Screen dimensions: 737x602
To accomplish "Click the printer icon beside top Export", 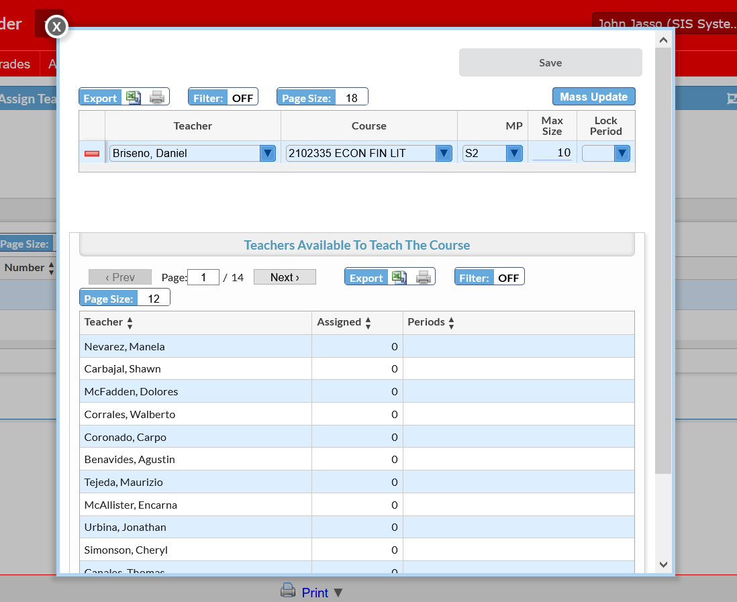I will (157, 97).
